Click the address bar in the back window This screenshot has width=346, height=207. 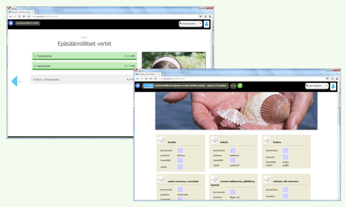click(113, 17)
